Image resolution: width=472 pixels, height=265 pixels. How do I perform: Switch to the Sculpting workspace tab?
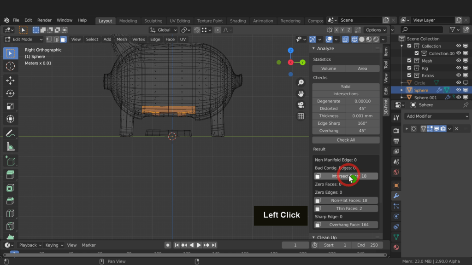pos(153,21)
